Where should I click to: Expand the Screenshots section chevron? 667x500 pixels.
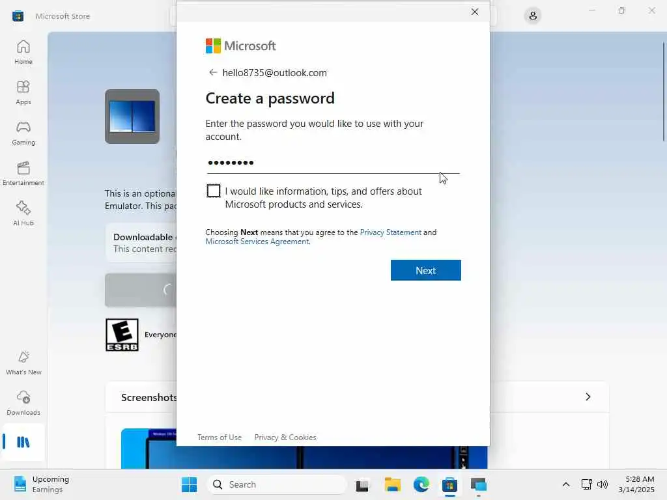pyautogui.click(x=588, y=397)
